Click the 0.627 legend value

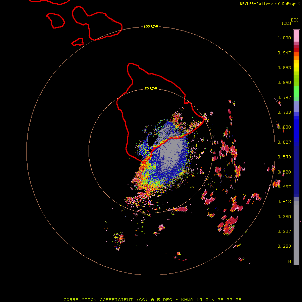284,142
